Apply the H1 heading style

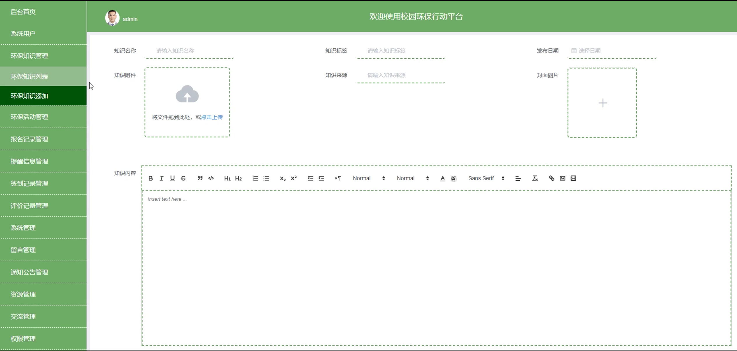(227, 178)
